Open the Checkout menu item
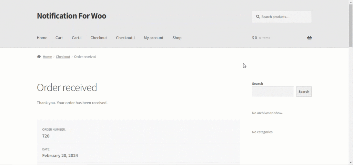Image resolution: width=353 pixels, height=165 pixels. click(x=99, y=38)
